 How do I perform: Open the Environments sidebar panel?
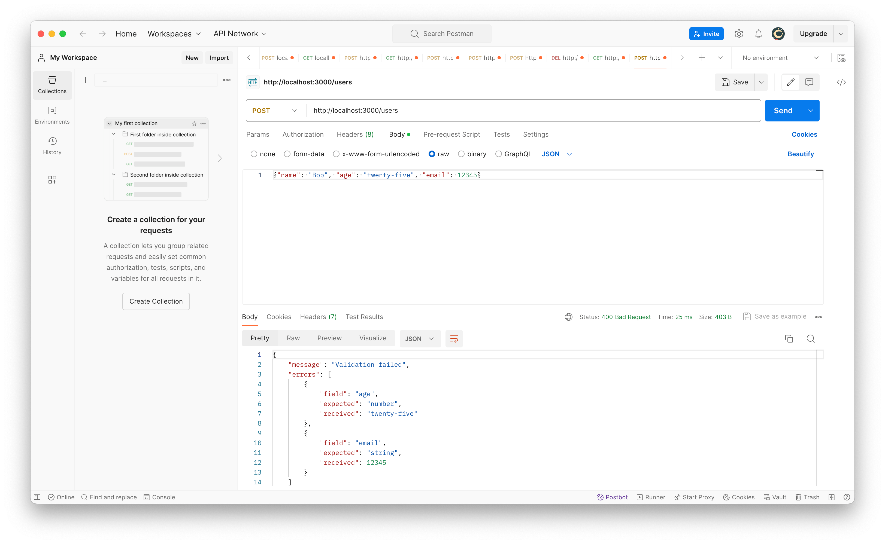[x=52, y=115]
